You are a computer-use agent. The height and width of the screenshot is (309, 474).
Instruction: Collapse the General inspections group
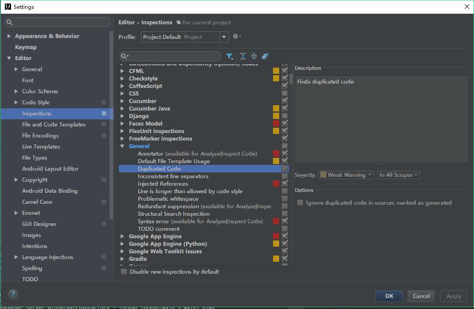click(122, 146)
